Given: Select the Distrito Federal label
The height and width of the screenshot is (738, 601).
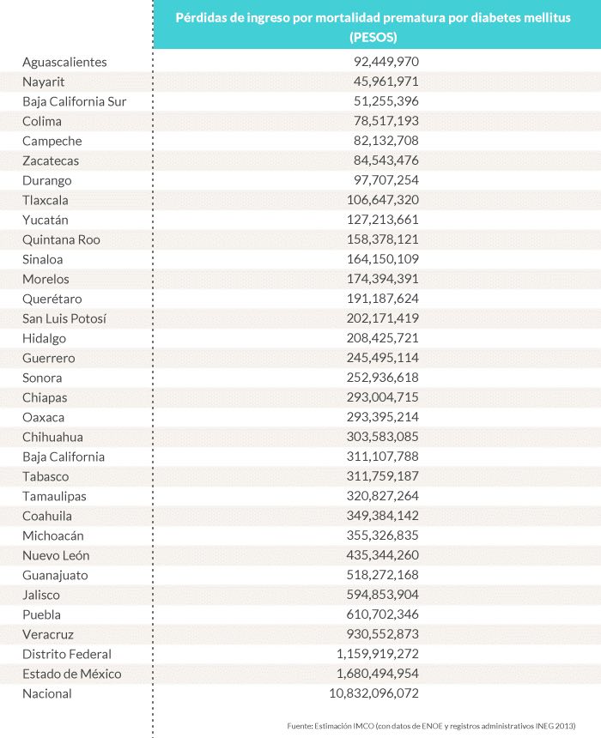Looking at the screenshot, I should (67, 654).
